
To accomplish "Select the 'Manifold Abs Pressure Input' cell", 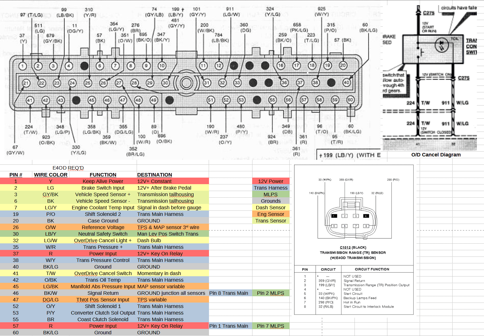I will click(x=103, y=287).
